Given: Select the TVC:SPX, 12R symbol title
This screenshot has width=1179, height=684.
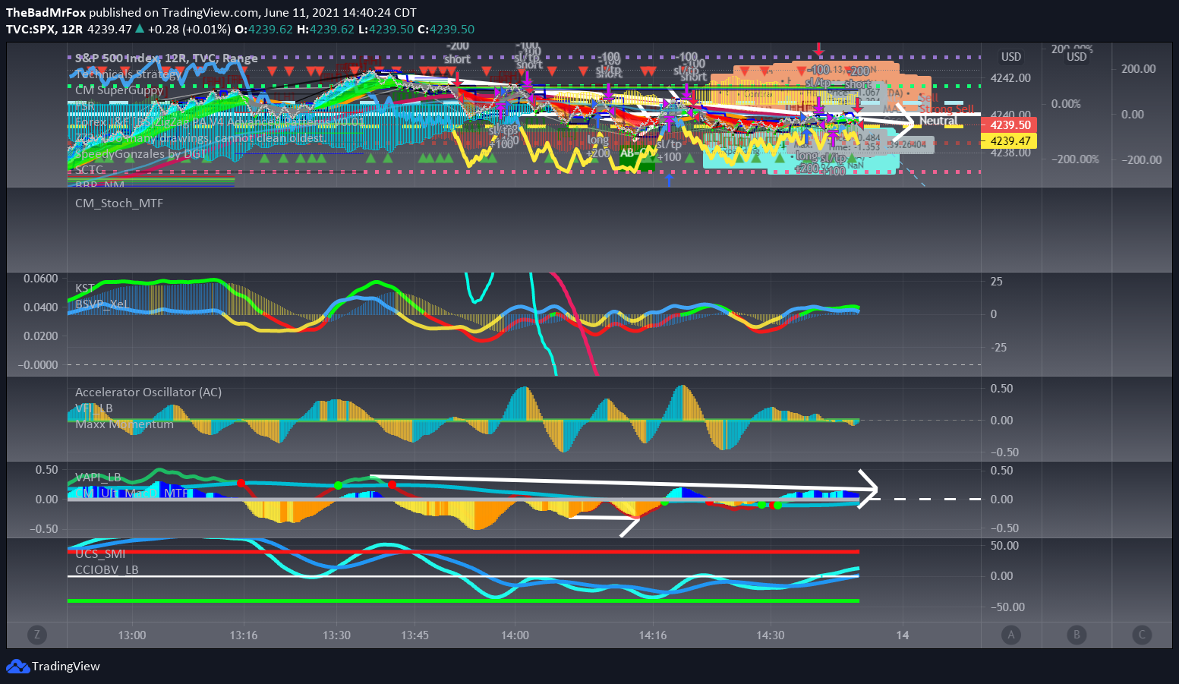Looking at the screenshot, I should pos(44,29).
